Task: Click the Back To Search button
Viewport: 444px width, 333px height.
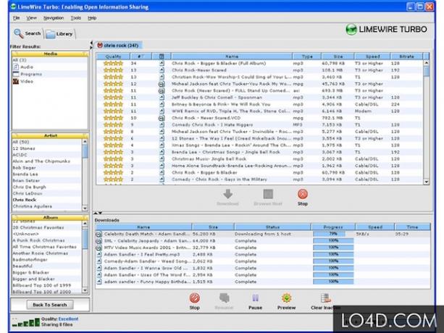Action: click(x=50, y=305)
